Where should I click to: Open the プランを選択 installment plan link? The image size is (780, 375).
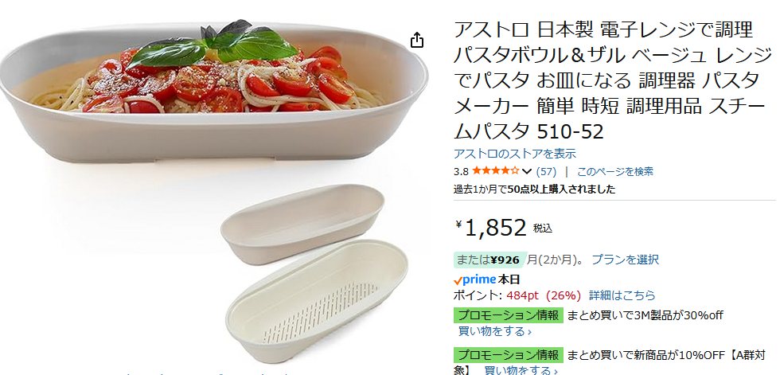625,260
